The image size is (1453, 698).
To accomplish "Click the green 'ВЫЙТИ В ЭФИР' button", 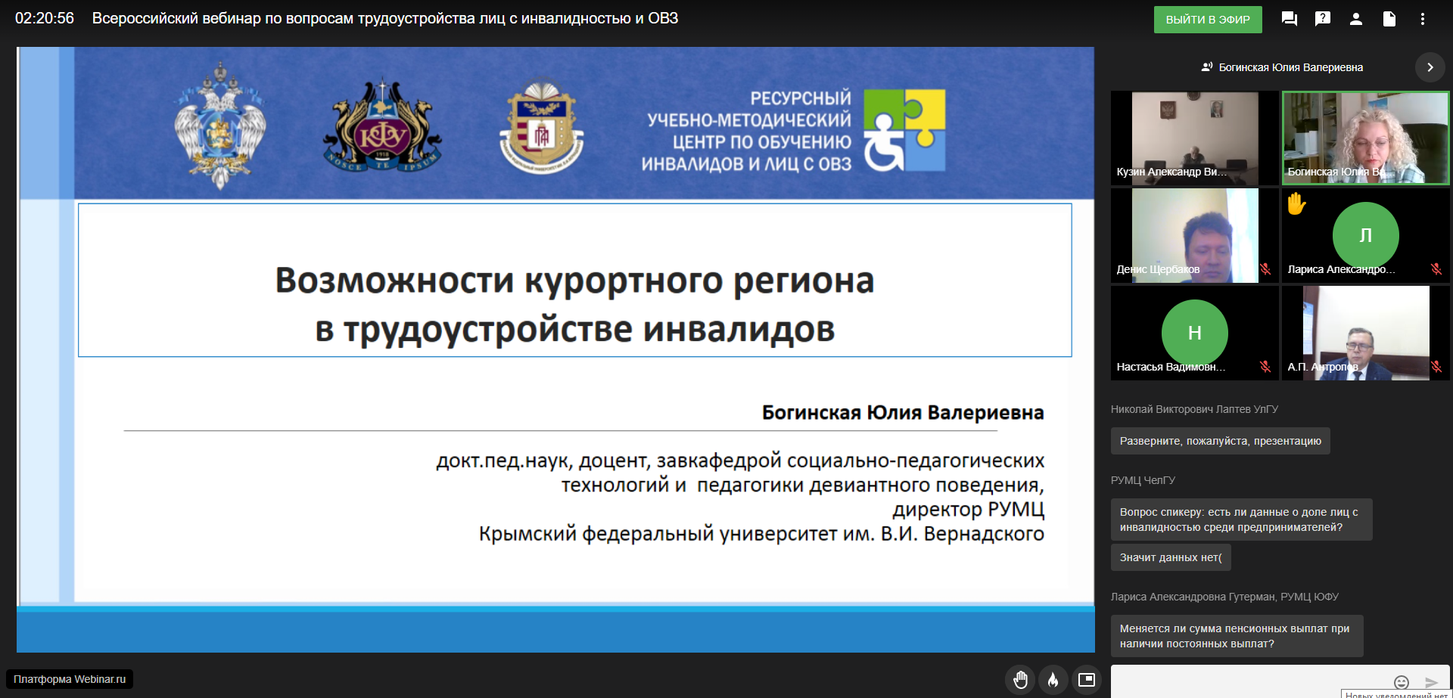I will pyautogui.click(x=1207, y=20).
